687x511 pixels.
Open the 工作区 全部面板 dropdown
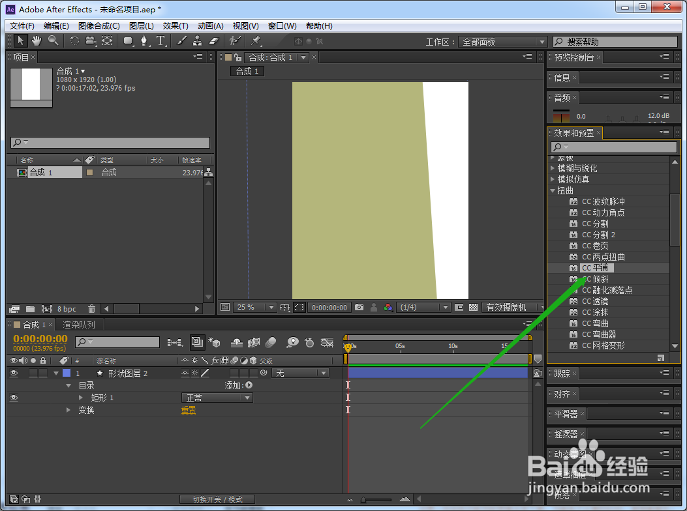pos(503,42)
